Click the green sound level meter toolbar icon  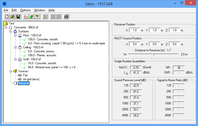click(32, 16)
